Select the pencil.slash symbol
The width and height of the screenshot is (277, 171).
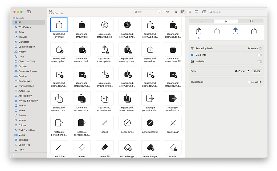[x=173, y=123]
